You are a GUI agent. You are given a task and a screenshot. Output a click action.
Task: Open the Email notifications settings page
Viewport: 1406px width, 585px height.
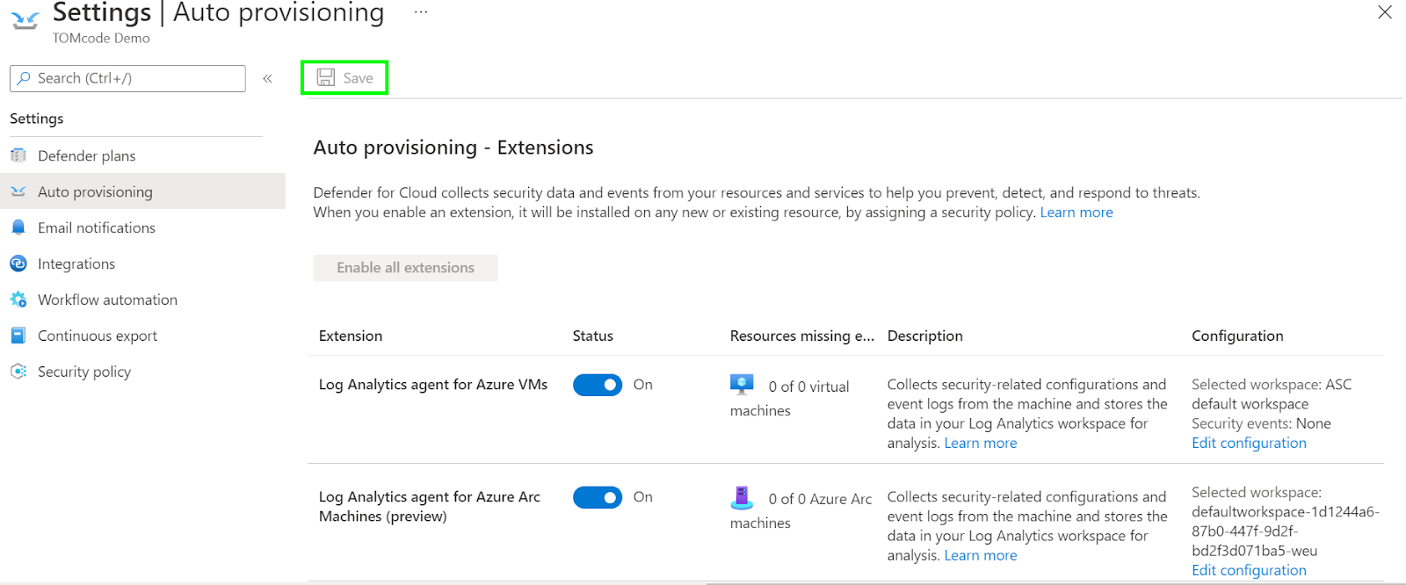(x=97, y=227)
